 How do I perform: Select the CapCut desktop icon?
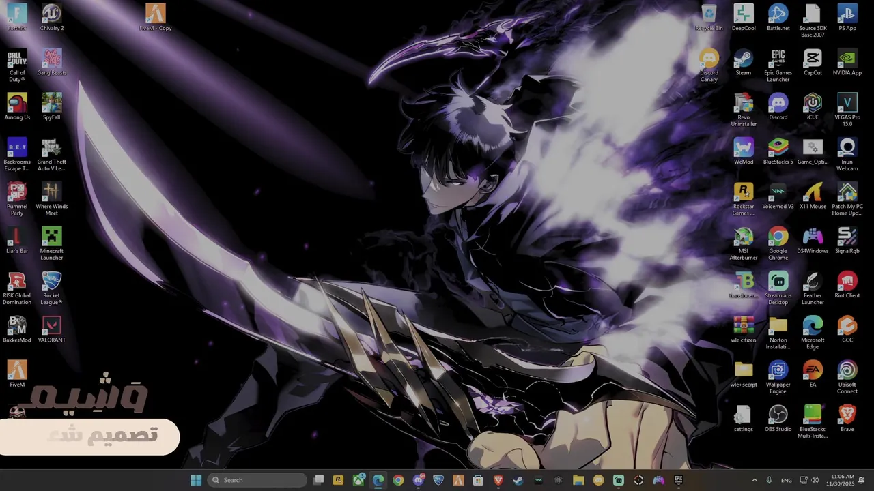pyautogui.click(x=813, y=62)
